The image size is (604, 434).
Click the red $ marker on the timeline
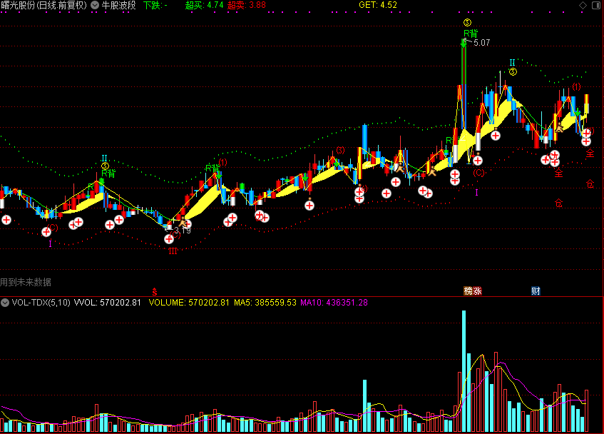pos(155,292)
